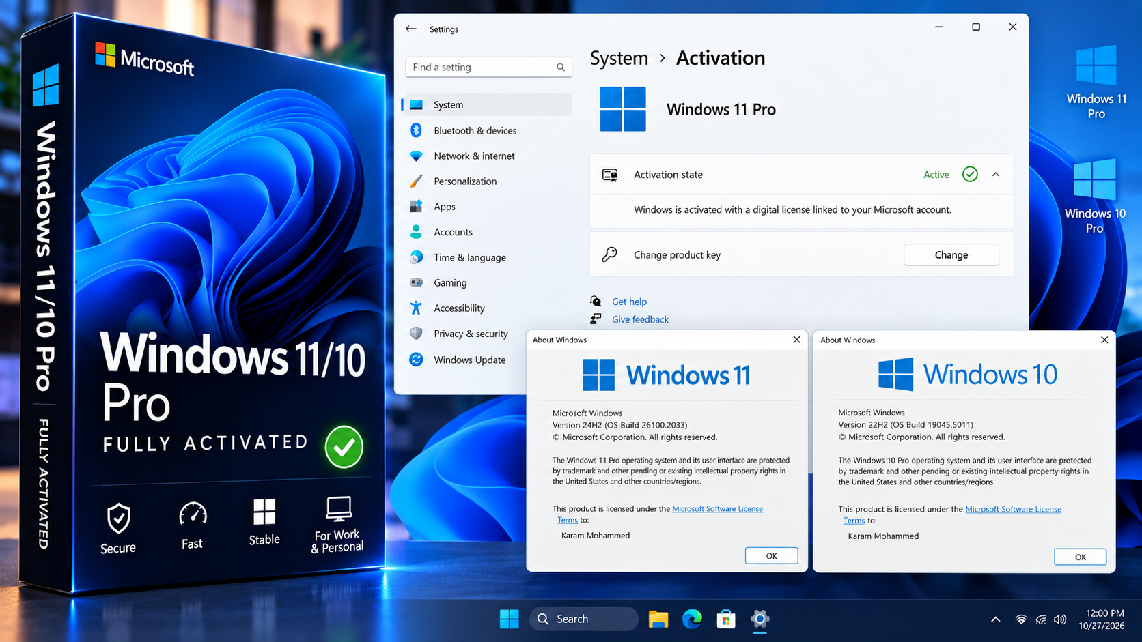This screenshot has height=642, width=1142.
Task: Click the taskbar Search box
Action: coord(583,619)
